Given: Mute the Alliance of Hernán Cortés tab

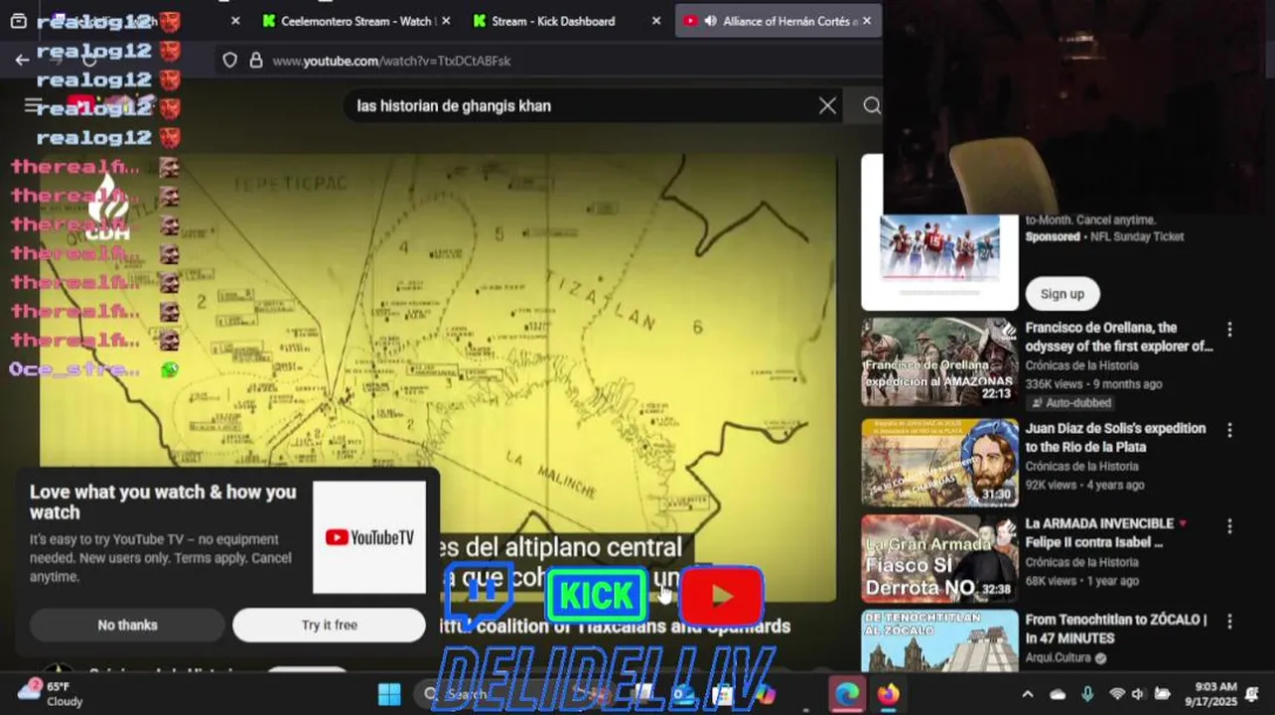Looking at the screenshot, I should click(x=710, y=21).
